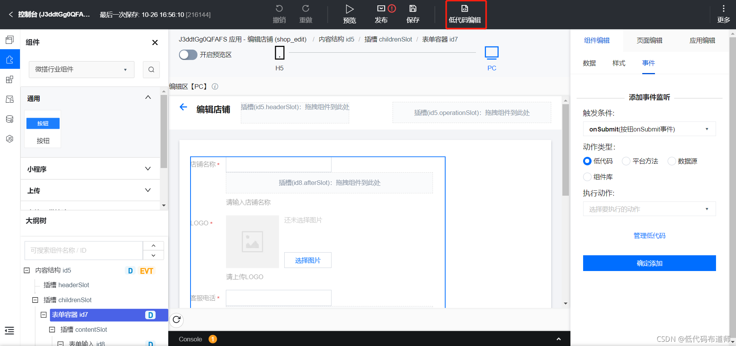Select the 低代码 action type radio
The width and height of the screenshot is (736, 346).
pyautogui.click(x=587, y=161)
